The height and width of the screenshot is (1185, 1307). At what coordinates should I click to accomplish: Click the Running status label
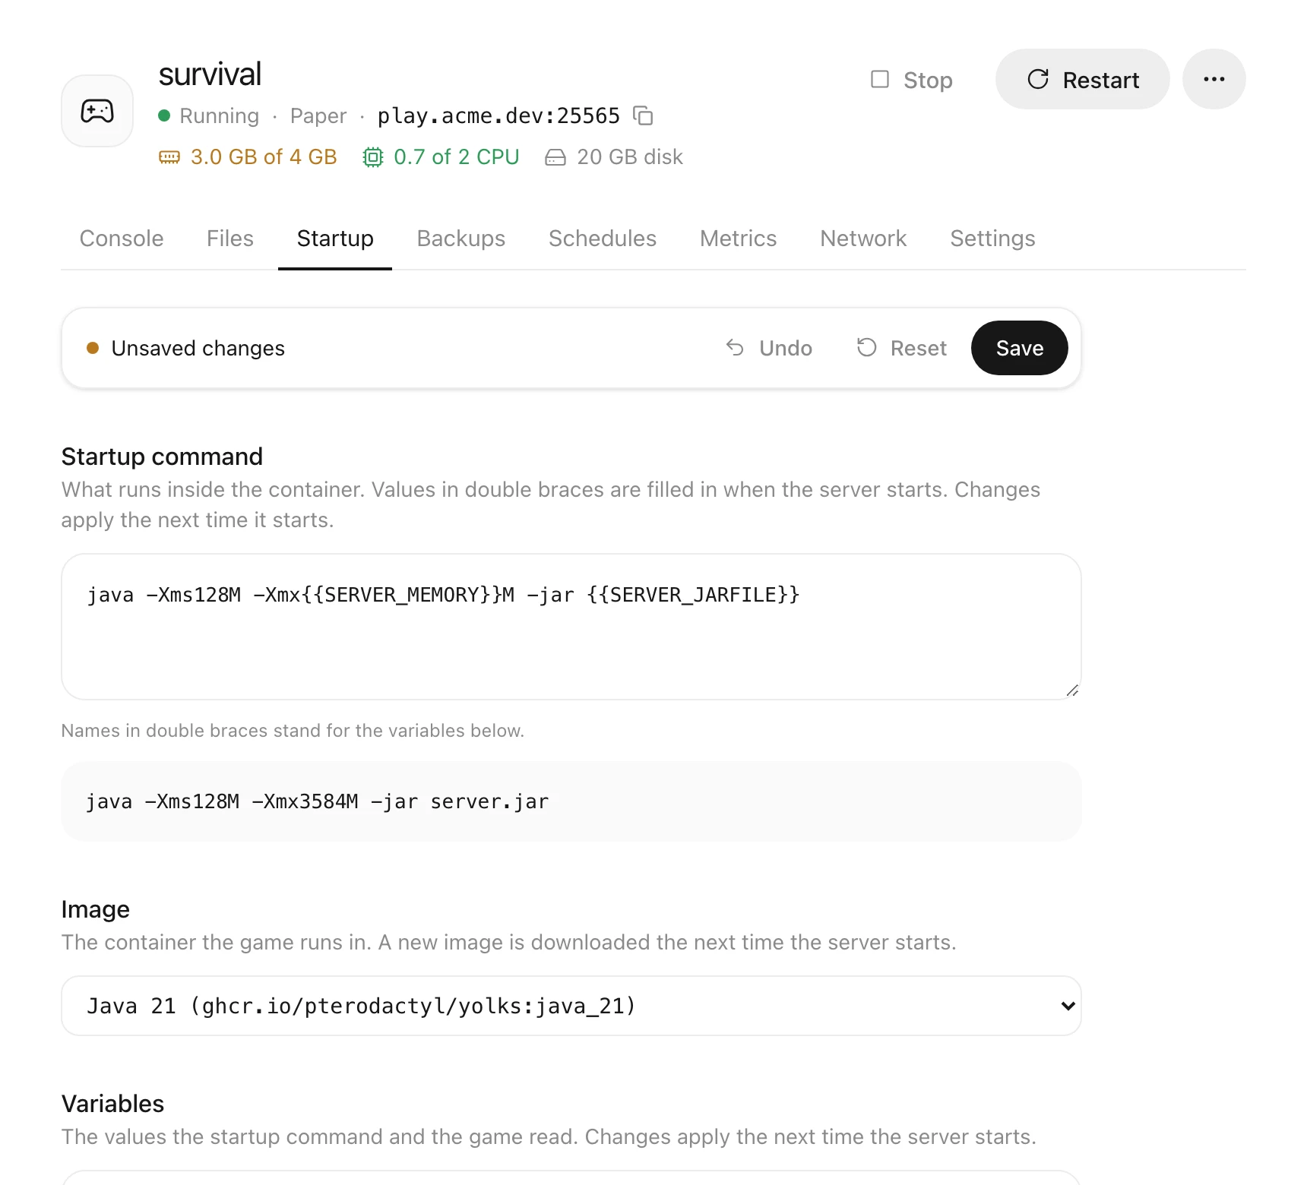click(219, 116)
